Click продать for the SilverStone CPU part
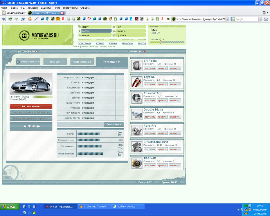The height and width of the screenshot is (216, 270). pyautogui.click(x=162, y=149)
